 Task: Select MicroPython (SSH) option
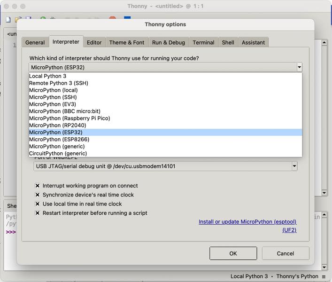coord(165,97)
